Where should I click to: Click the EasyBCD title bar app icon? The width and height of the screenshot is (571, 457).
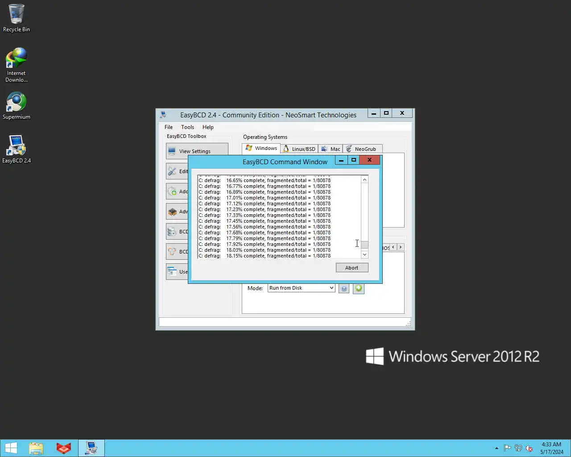pos(163,115)
